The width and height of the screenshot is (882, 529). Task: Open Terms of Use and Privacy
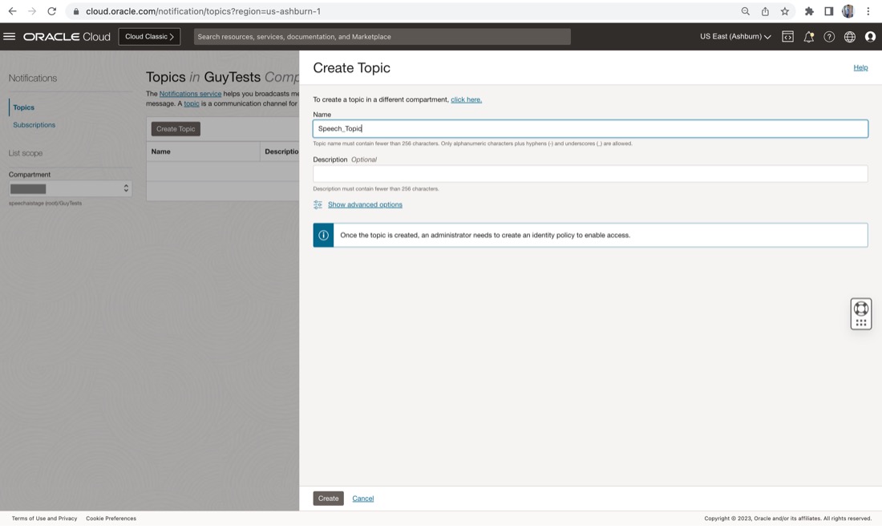[x=44, y=519]
